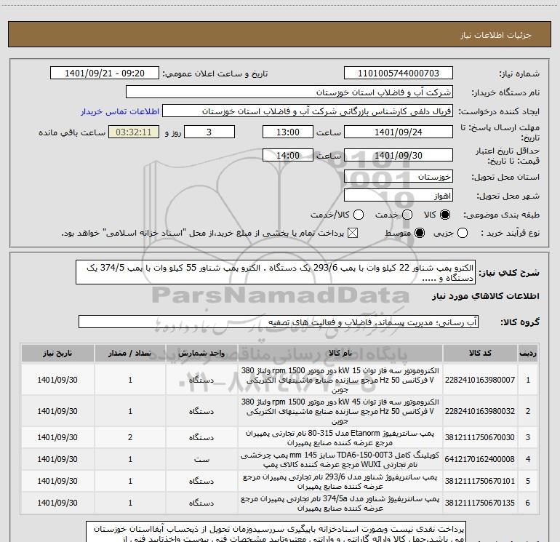
Task: Click buyer name field شرکت آب و فاضلاب
Action: coord(289,92)
